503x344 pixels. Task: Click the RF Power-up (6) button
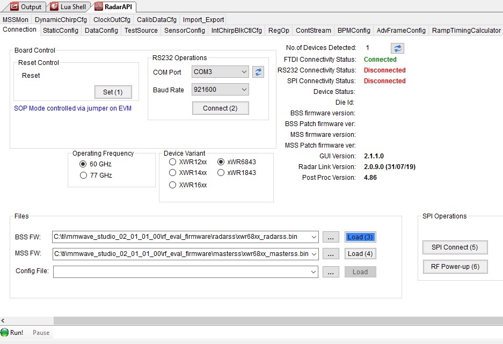(x=455, y=266)
